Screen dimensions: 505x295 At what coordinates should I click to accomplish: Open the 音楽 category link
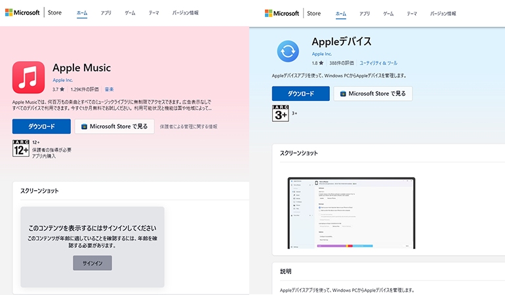point(109,89)
